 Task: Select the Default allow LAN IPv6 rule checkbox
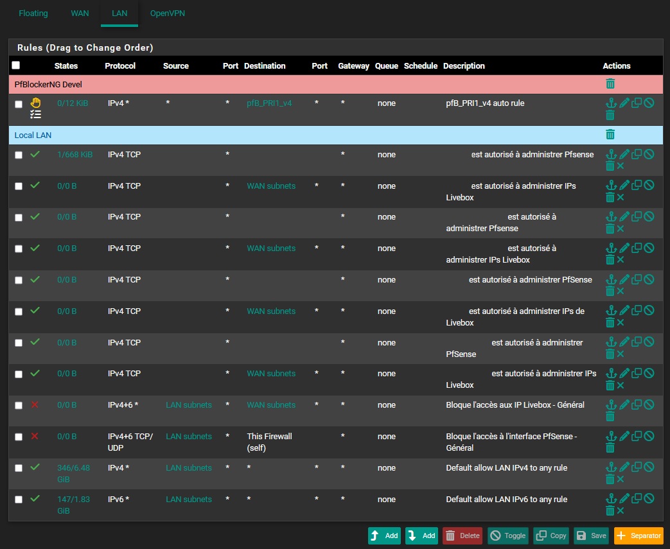(19, 500)
